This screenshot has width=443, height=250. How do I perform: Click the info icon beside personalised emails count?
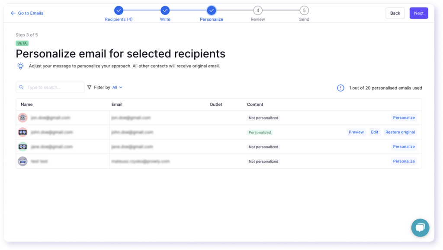[341, 88]
